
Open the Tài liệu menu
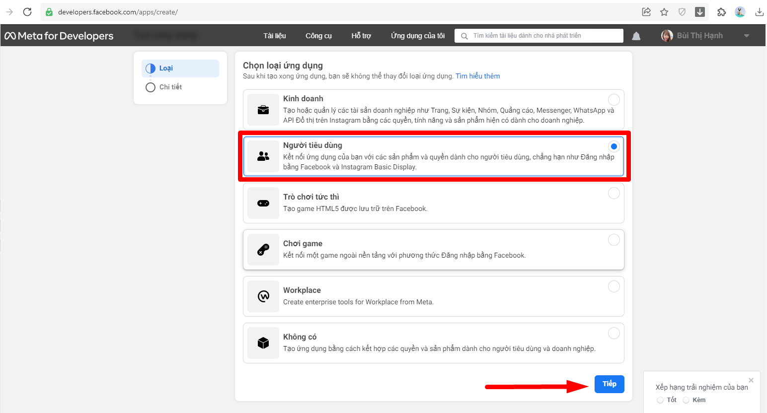274,36
